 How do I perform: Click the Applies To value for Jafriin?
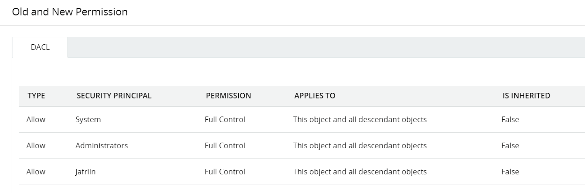pyautogui.click(x=360, y=172)
